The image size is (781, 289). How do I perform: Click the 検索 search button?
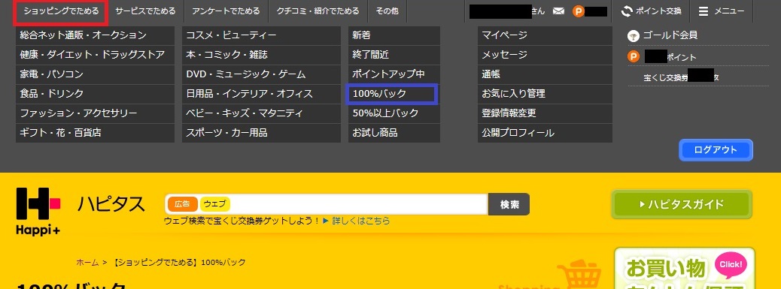509,204
